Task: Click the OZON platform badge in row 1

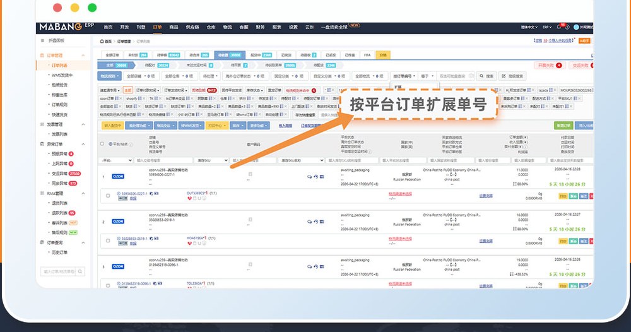Action: click(118, 176)
